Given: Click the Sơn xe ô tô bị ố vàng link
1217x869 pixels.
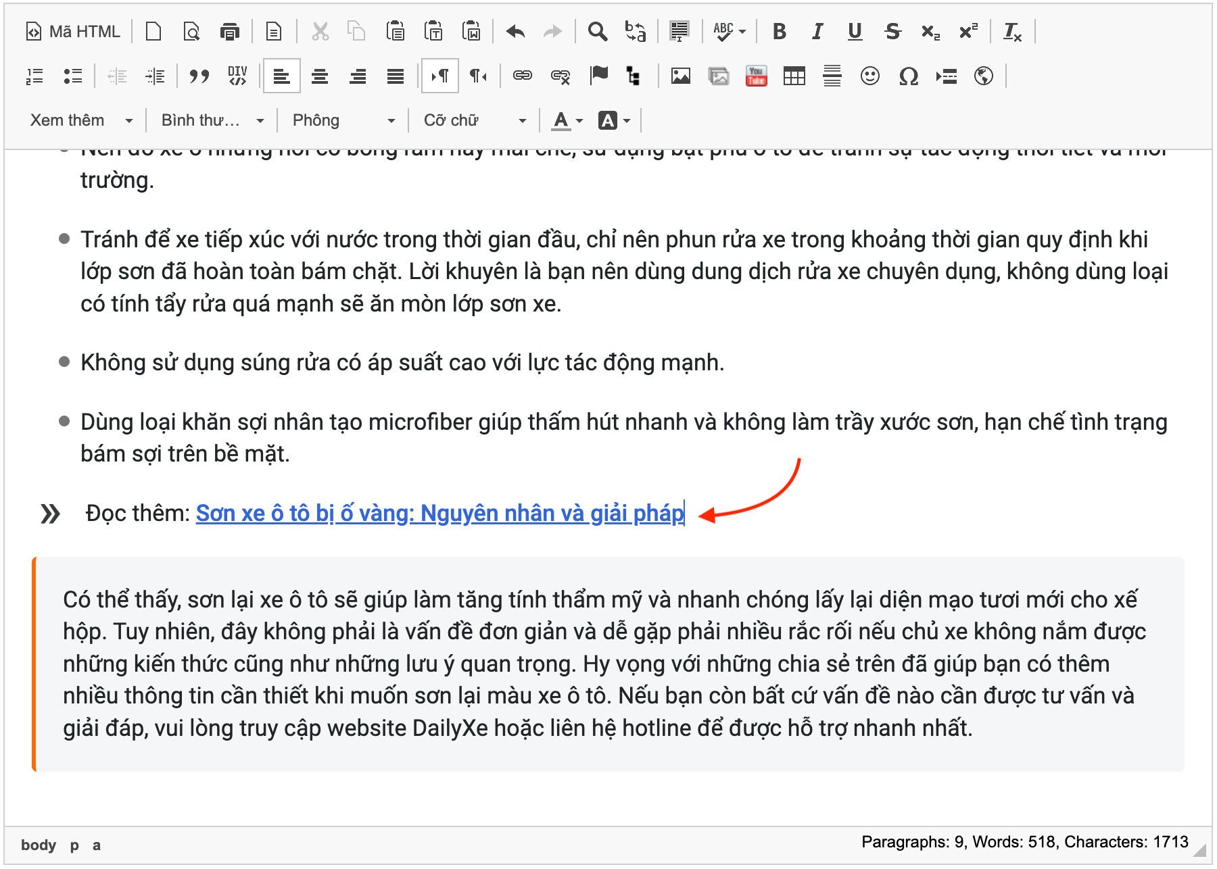Looking at the screenshot, I should pos(439,514).
